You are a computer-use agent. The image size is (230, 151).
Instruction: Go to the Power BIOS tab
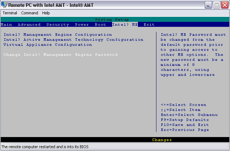[x=82, y=25]
